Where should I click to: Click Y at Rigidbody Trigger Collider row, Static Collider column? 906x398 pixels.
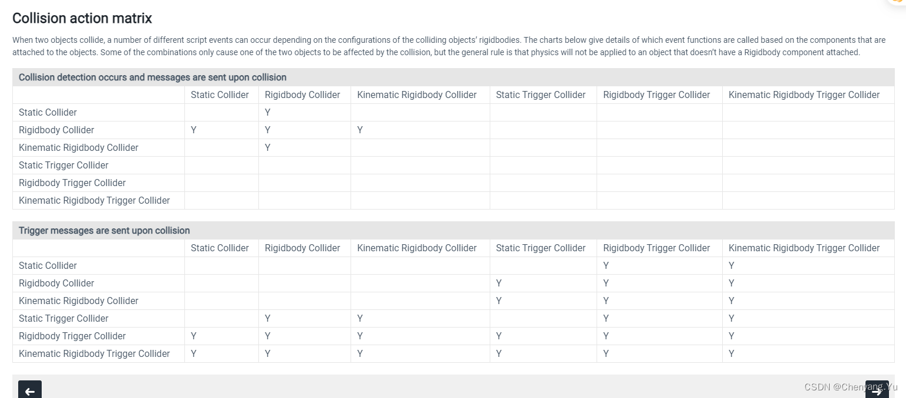point(194,336)
